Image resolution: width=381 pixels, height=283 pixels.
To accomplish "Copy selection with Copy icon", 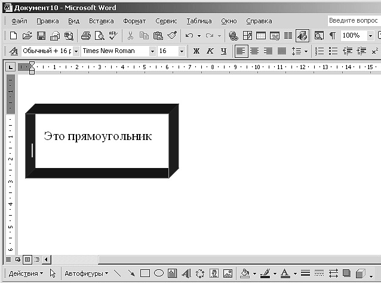I will [144, 36].
